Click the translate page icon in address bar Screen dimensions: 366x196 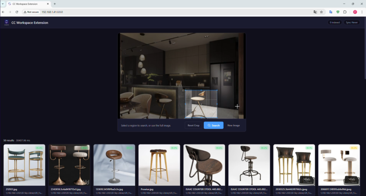(x=315, y=12)
